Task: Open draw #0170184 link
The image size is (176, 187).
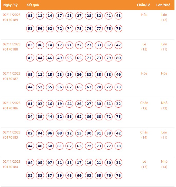Action: (x=11, y=167)
